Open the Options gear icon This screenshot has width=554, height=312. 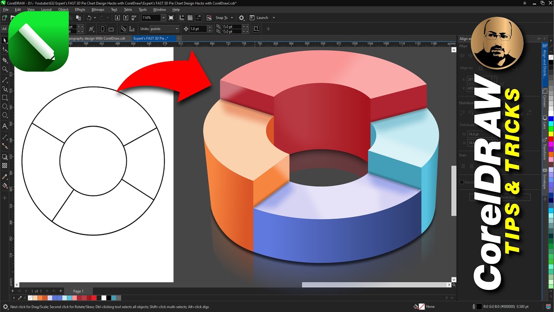(x=242, y=18)
